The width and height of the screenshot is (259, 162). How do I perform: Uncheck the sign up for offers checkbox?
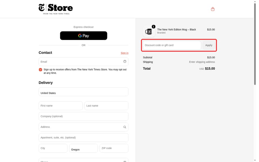pyautogui.click(x=40, y=70)
